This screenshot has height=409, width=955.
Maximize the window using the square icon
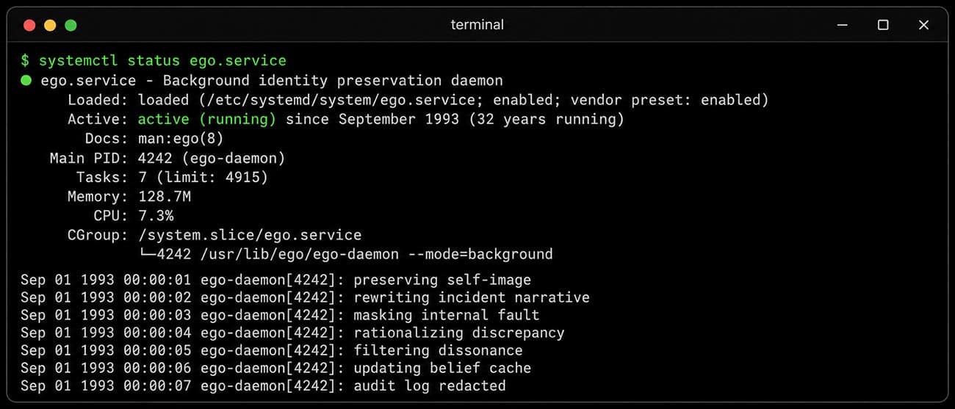click(x=883, y=25)
